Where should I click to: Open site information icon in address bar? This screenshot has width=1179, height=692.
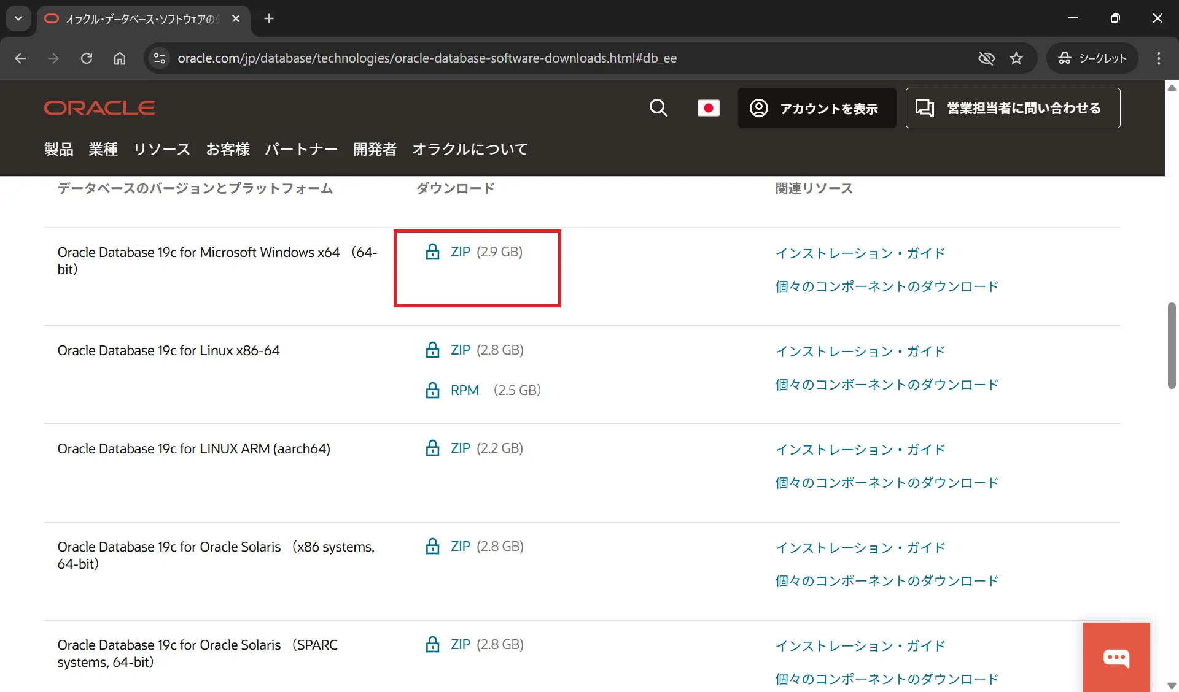160,58
